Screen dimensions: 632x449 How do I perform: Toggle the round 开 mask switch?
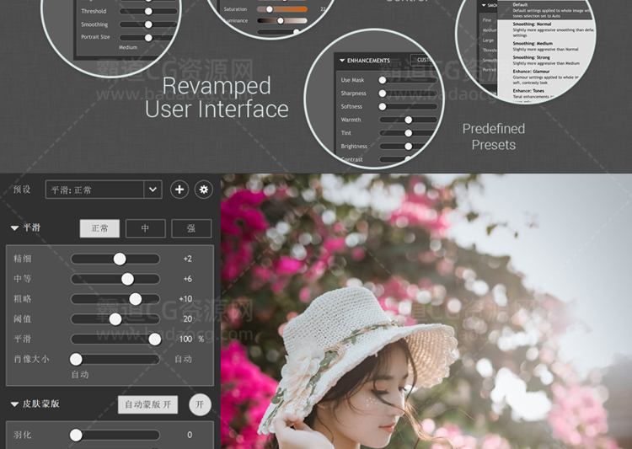200,404
